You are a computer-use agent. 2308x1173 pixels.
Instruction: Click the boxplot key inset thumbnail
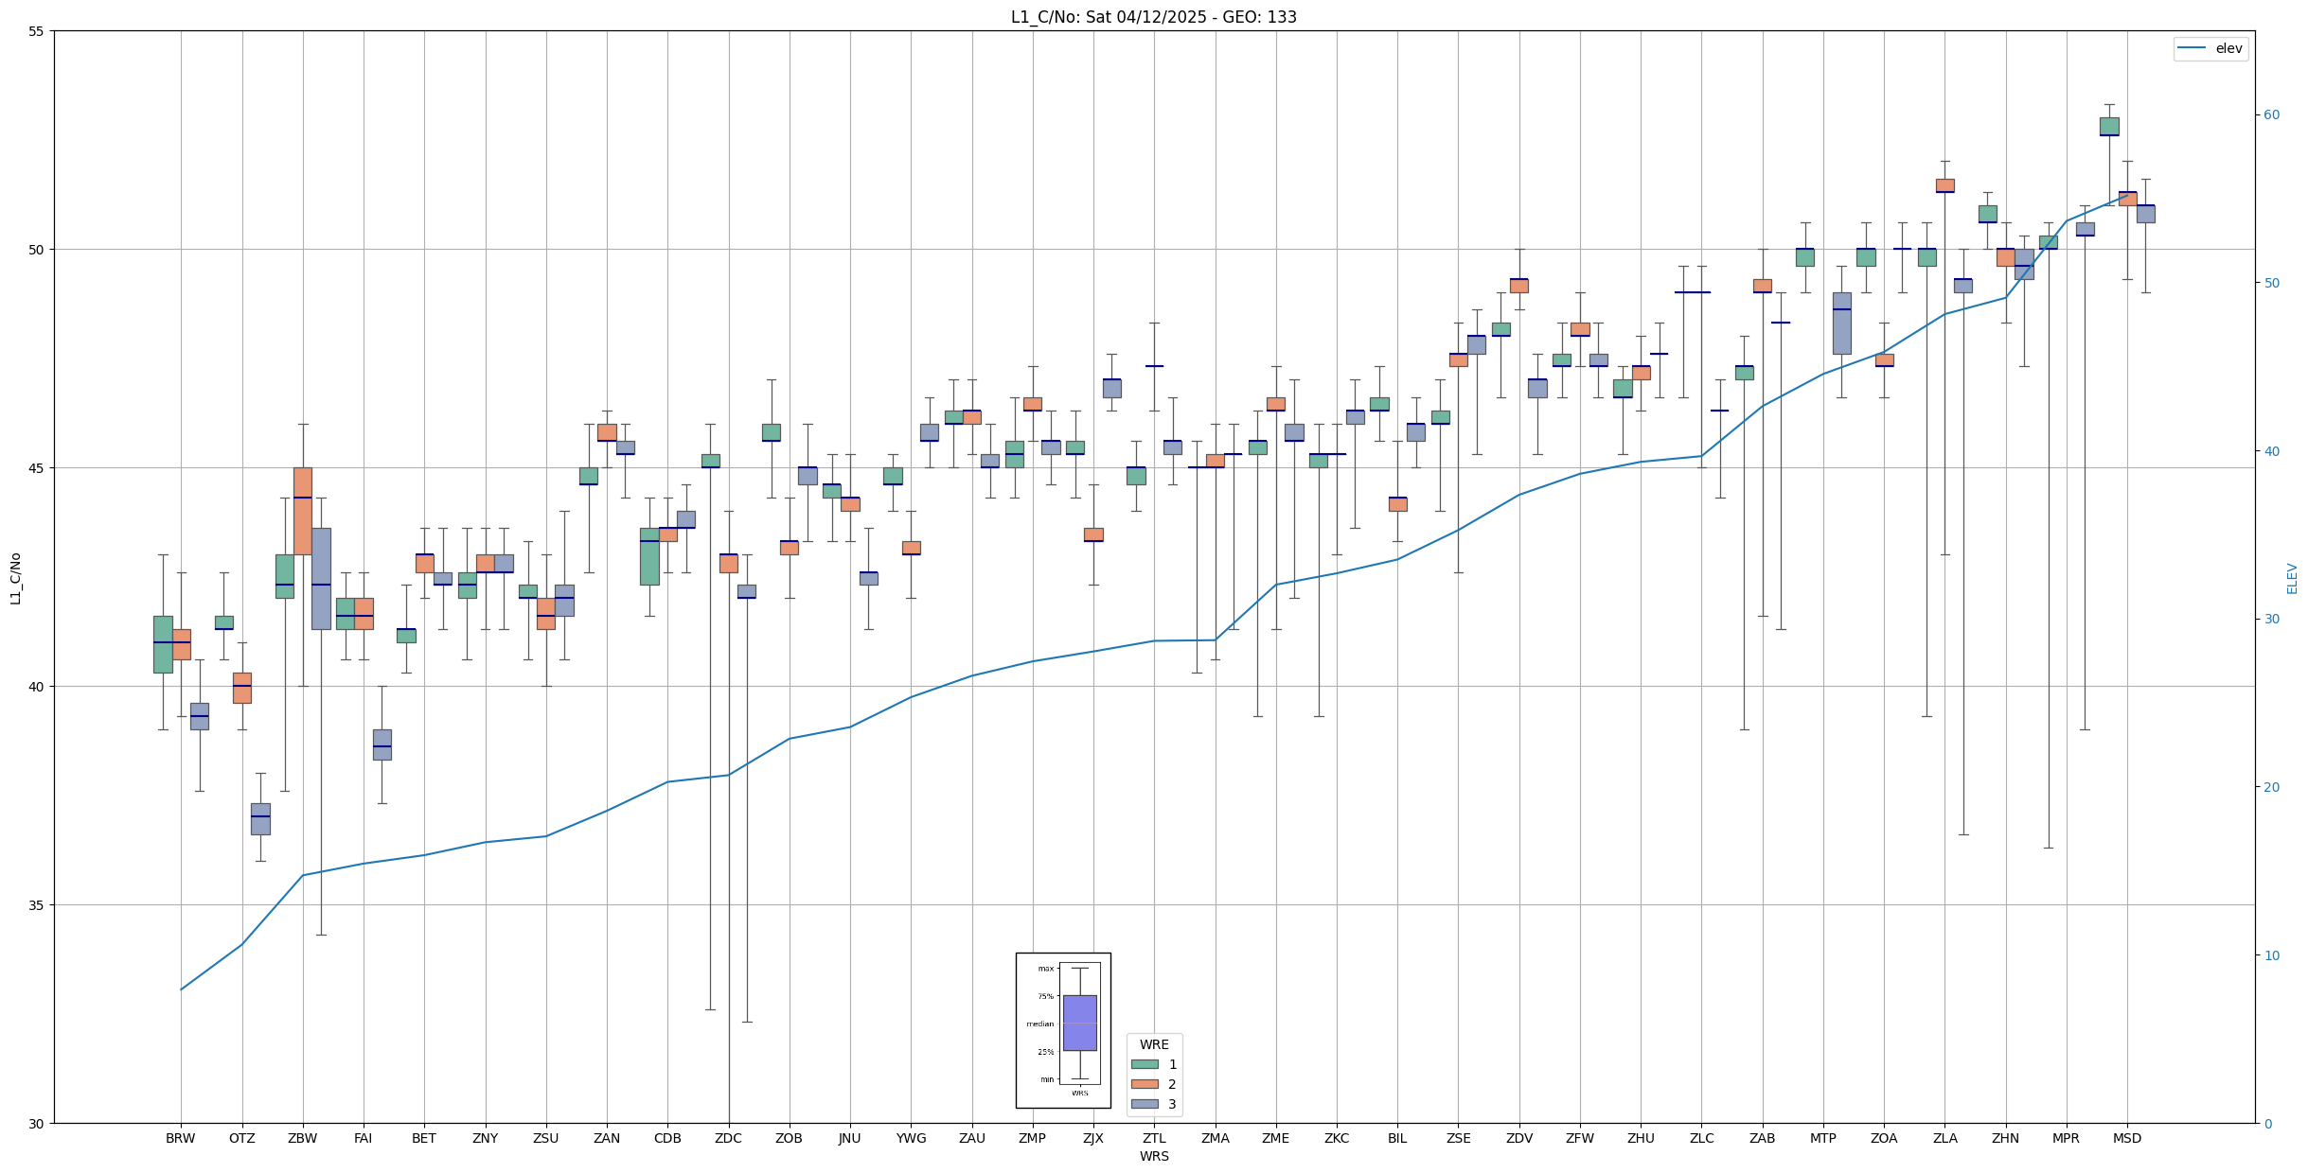coord(1063,1030)
